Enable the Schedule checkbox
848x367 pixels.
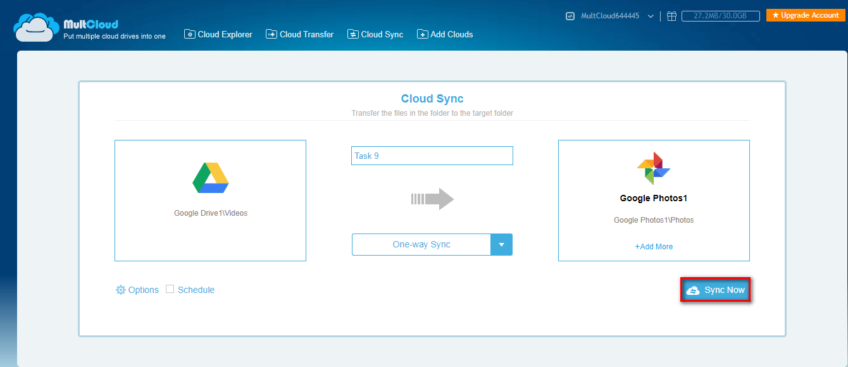click(x=170, y=289)
